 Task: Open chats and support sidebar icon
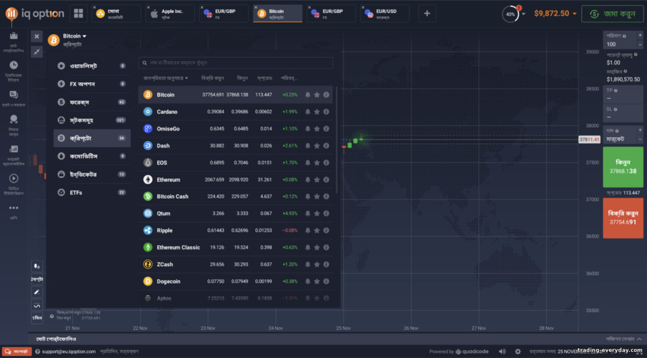tap(13, 94)
